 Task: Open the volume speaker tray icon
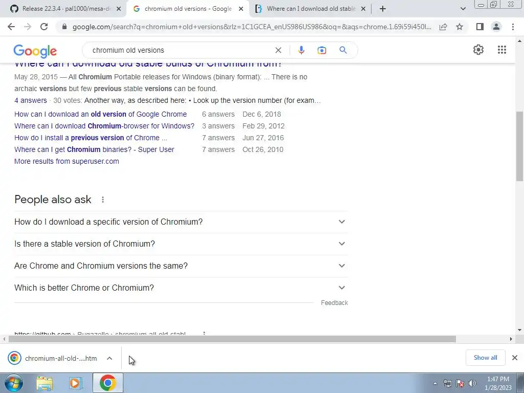click(x=472, y=383)
